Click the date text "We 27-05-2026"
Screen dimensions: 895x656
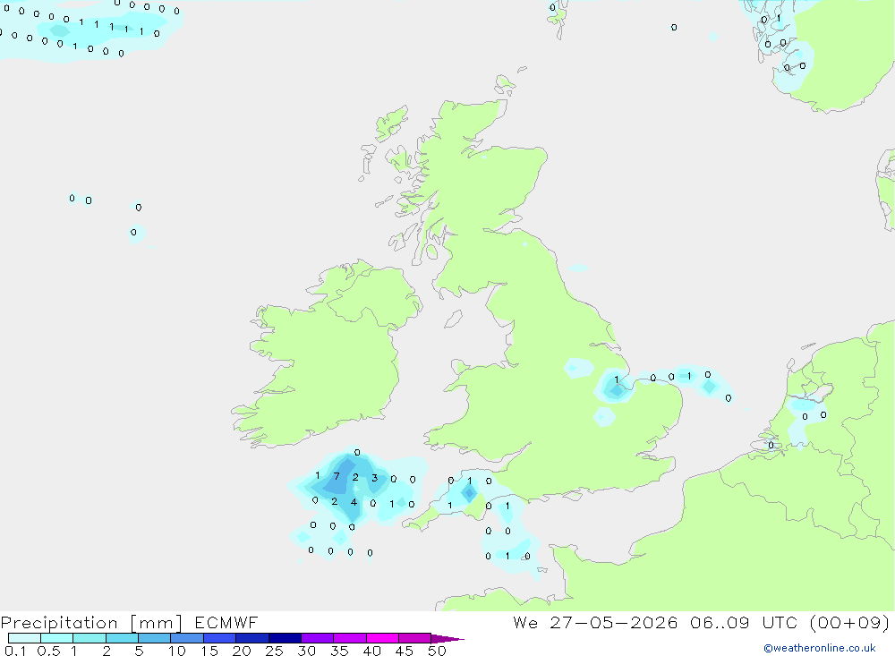[x=595, y=622]
